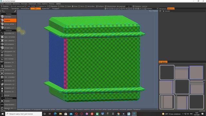Switch to the Ретопология room tab
The height and width of the screenshot is (116, 206).
click(x=25, y=9)
